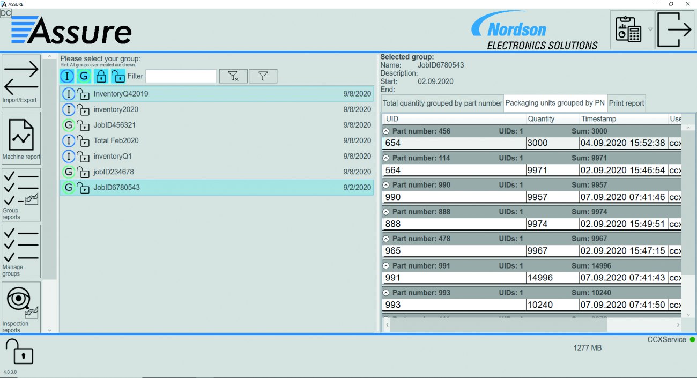Collapse the Part number: 456 group

pyautogui.click(x=386, y=131)
